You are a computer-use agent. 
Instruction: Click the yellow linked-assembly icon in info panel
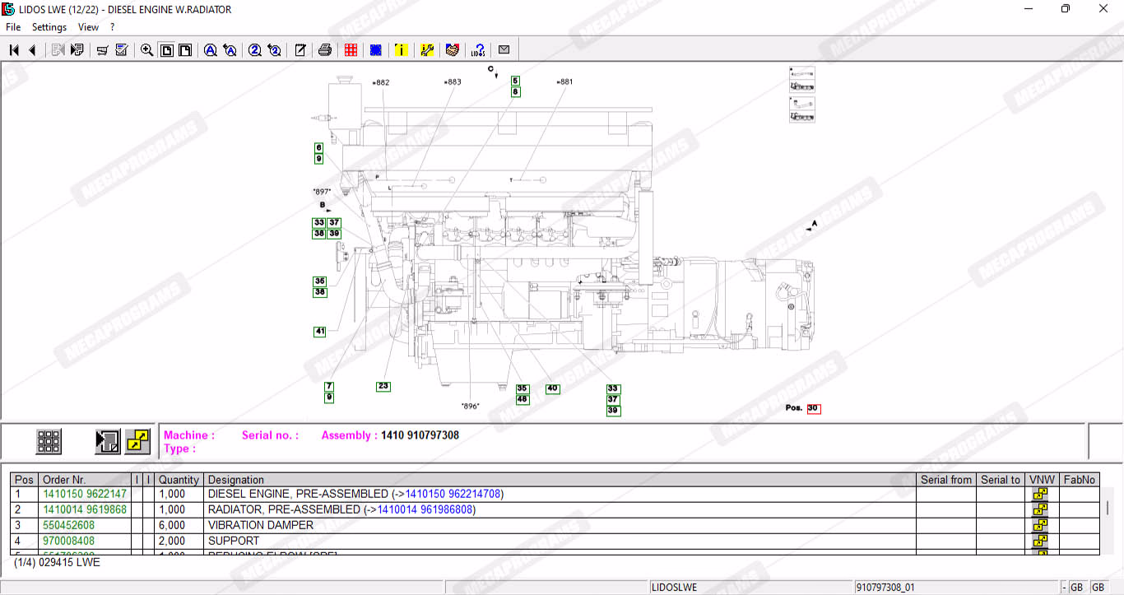[x=137, y=442]
